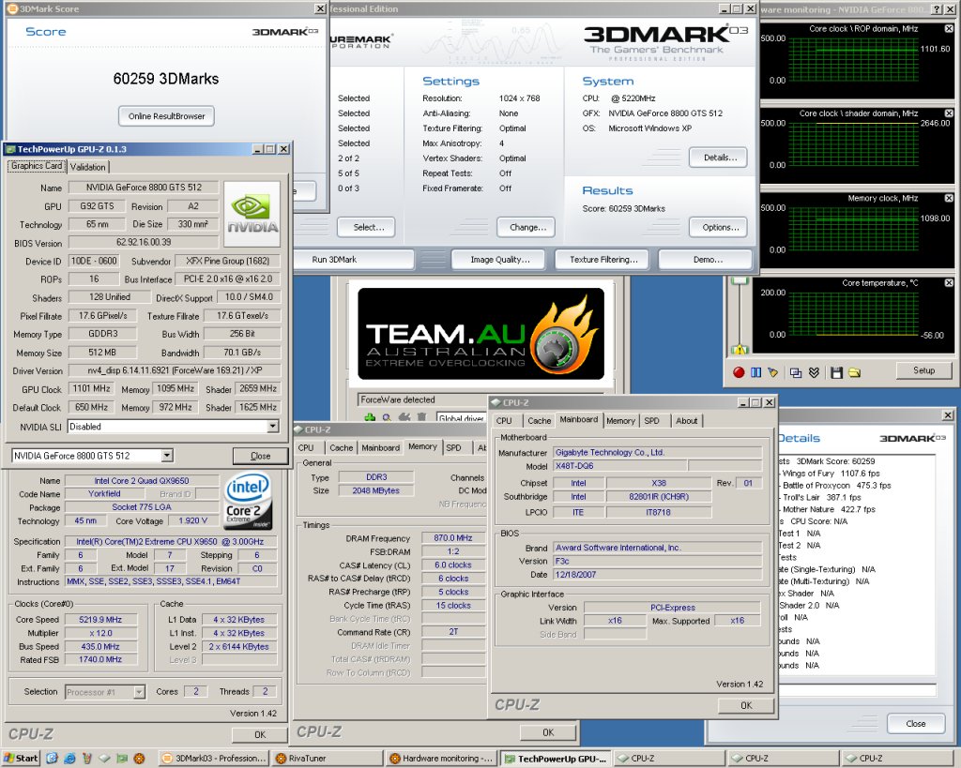Click the magnifier icon in RivaTuner
961x768 pixels.
[387, 417]
